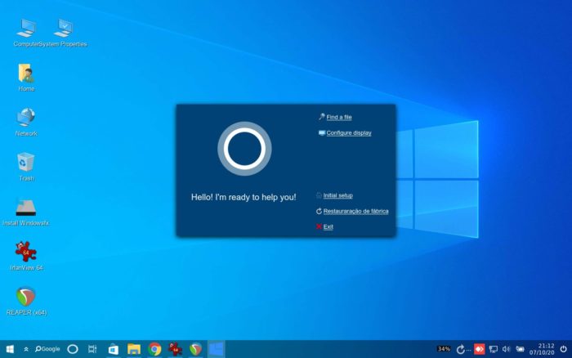572x358 pixels.
Task: Launch Chrome from the taskbar
Action: click(x=154, y=349)
